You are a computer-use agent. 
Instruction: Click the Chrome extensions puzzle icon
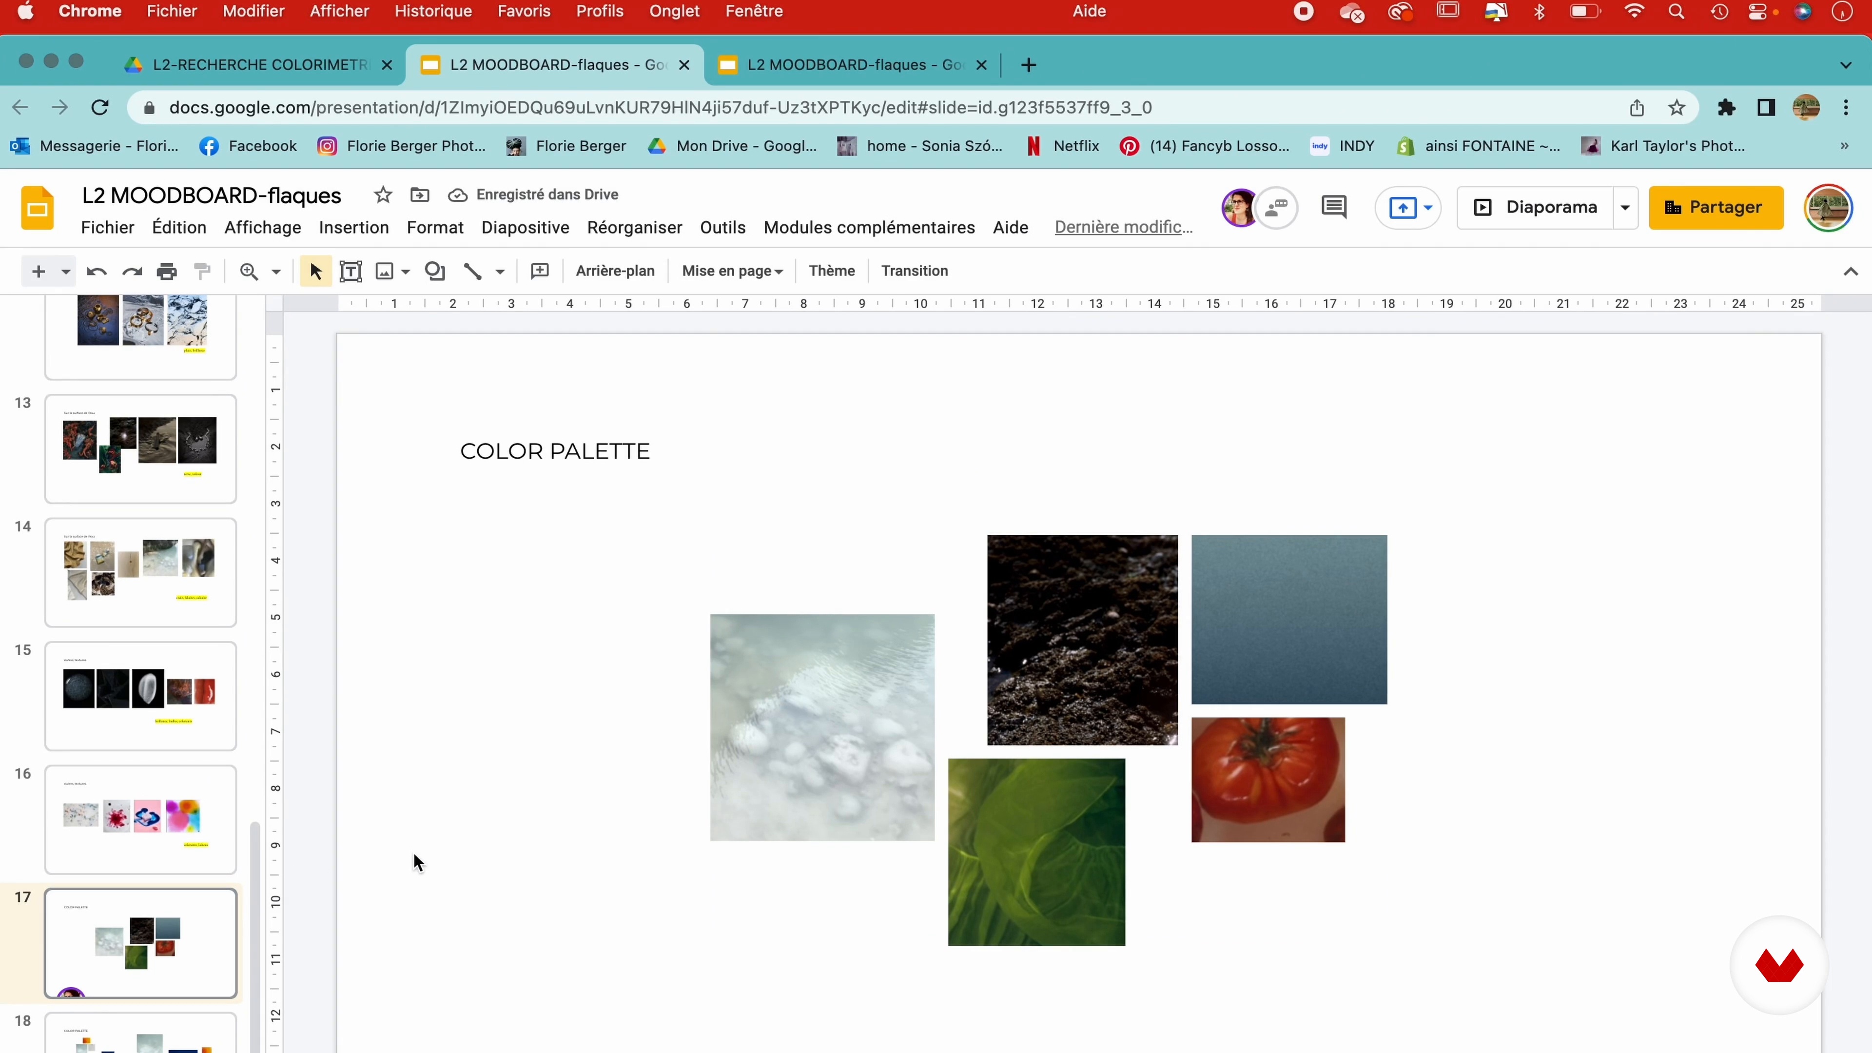point(1726,108)
